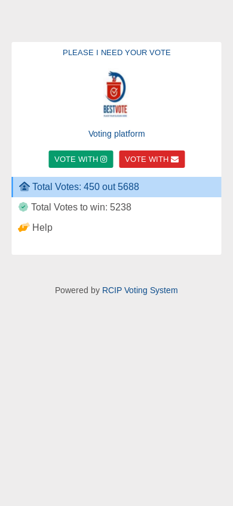Click the blue left edge of highlighted row
This screenshot has height=506, width=233.
tap(12, 187)
